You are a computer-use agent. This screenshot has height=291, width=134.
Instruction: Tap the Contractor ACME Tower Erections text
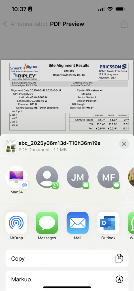[x=37, y=108]
